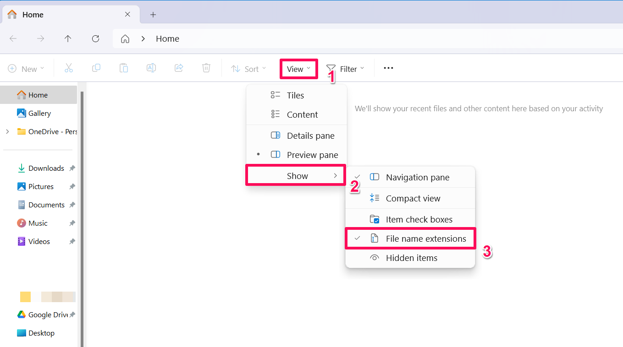Open the See more ellipsis menu
623x347 pixels.
pos(388,68)
